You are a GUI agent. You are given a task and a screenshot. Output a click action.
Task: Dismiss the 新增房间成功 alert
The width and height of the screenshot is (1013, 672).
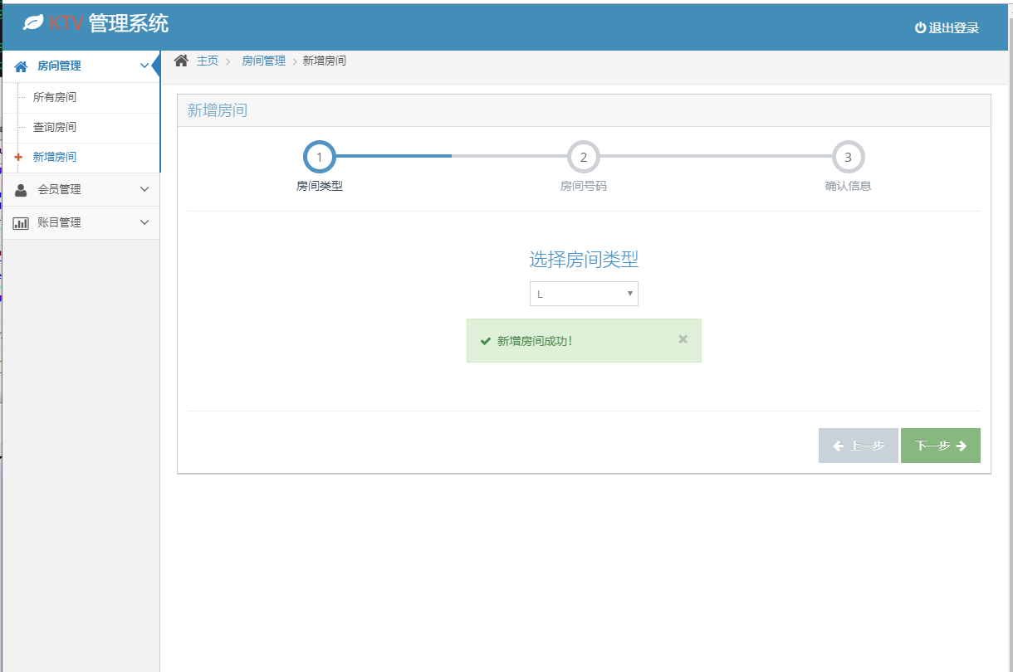pos(683,338)
